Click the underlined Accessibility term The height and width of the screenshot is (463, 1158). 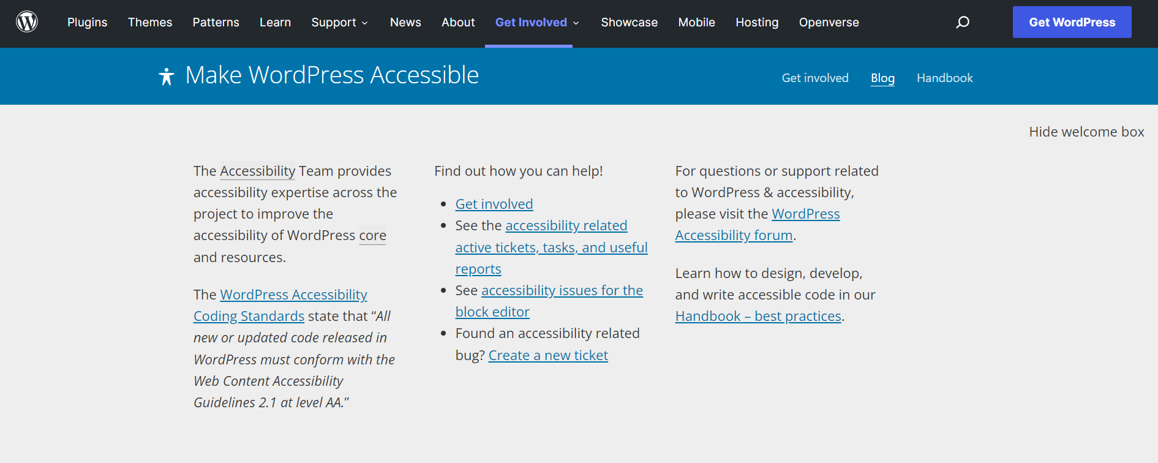click(x=258, y=171)
